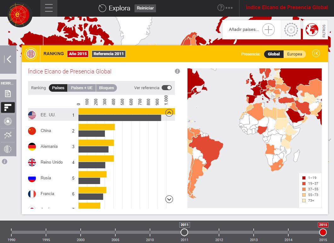The width and height of the screenshot is (334, 243).
Task: Open the hamburger menu
Action: click(49, 8)
